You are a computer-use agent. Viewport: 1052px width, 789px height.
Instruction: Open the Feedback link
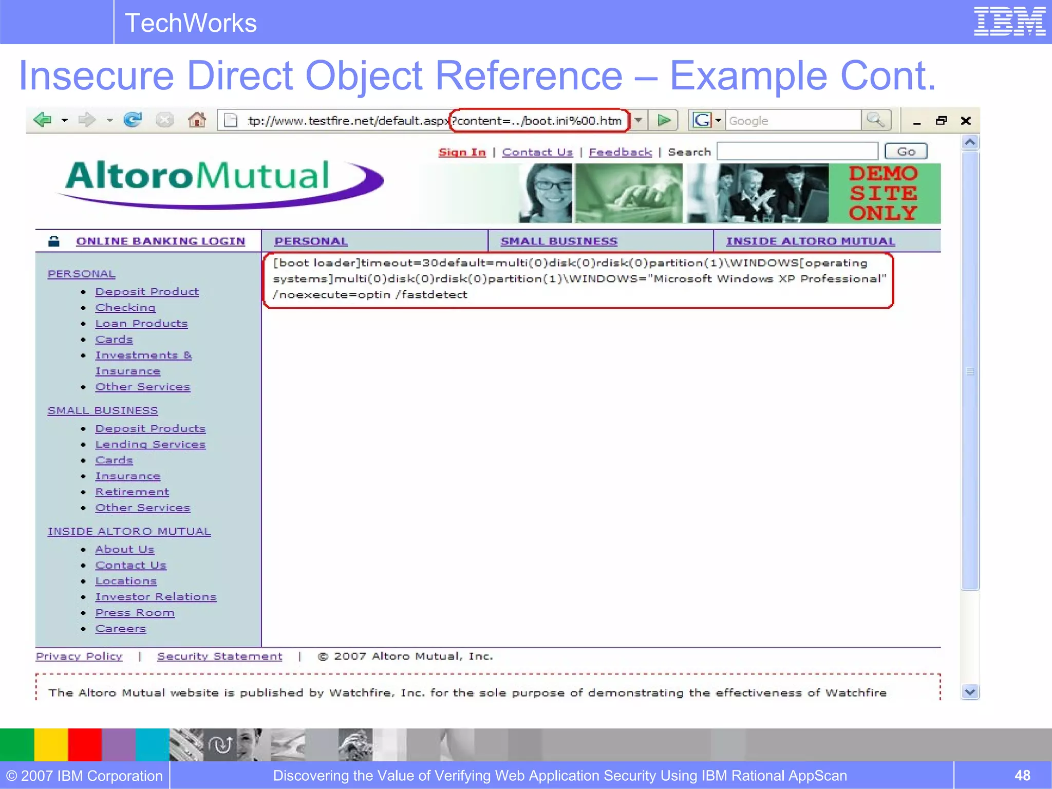coord(620,152)
